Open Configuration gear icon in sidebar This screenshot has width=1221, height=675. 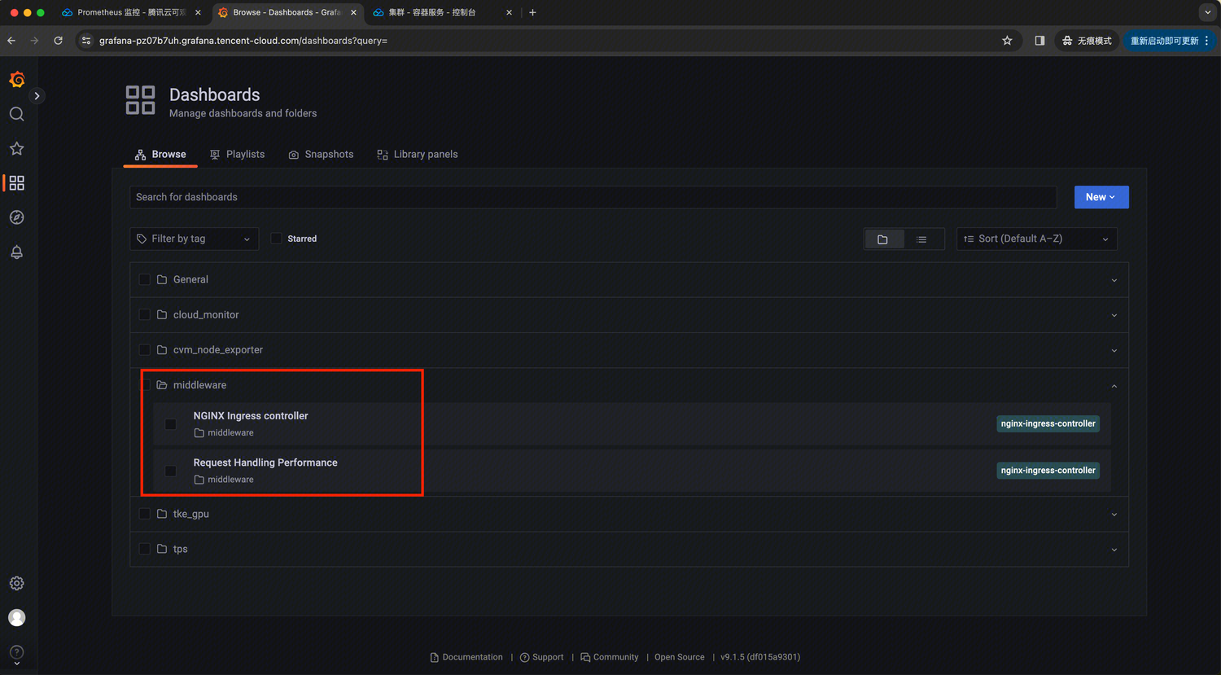coord(16,583)
